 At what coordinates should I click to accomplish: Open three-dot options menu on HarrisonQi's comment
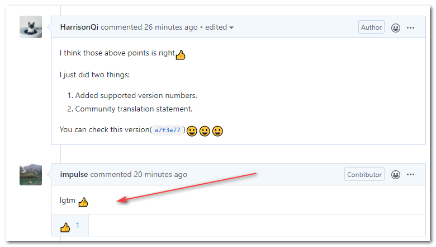tap(411, 27)
